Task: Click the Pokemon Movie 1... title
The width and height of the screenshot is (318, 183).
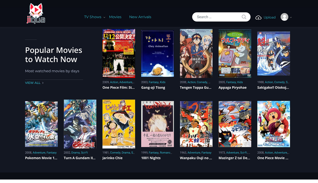Action: click(x=41, y=158)
